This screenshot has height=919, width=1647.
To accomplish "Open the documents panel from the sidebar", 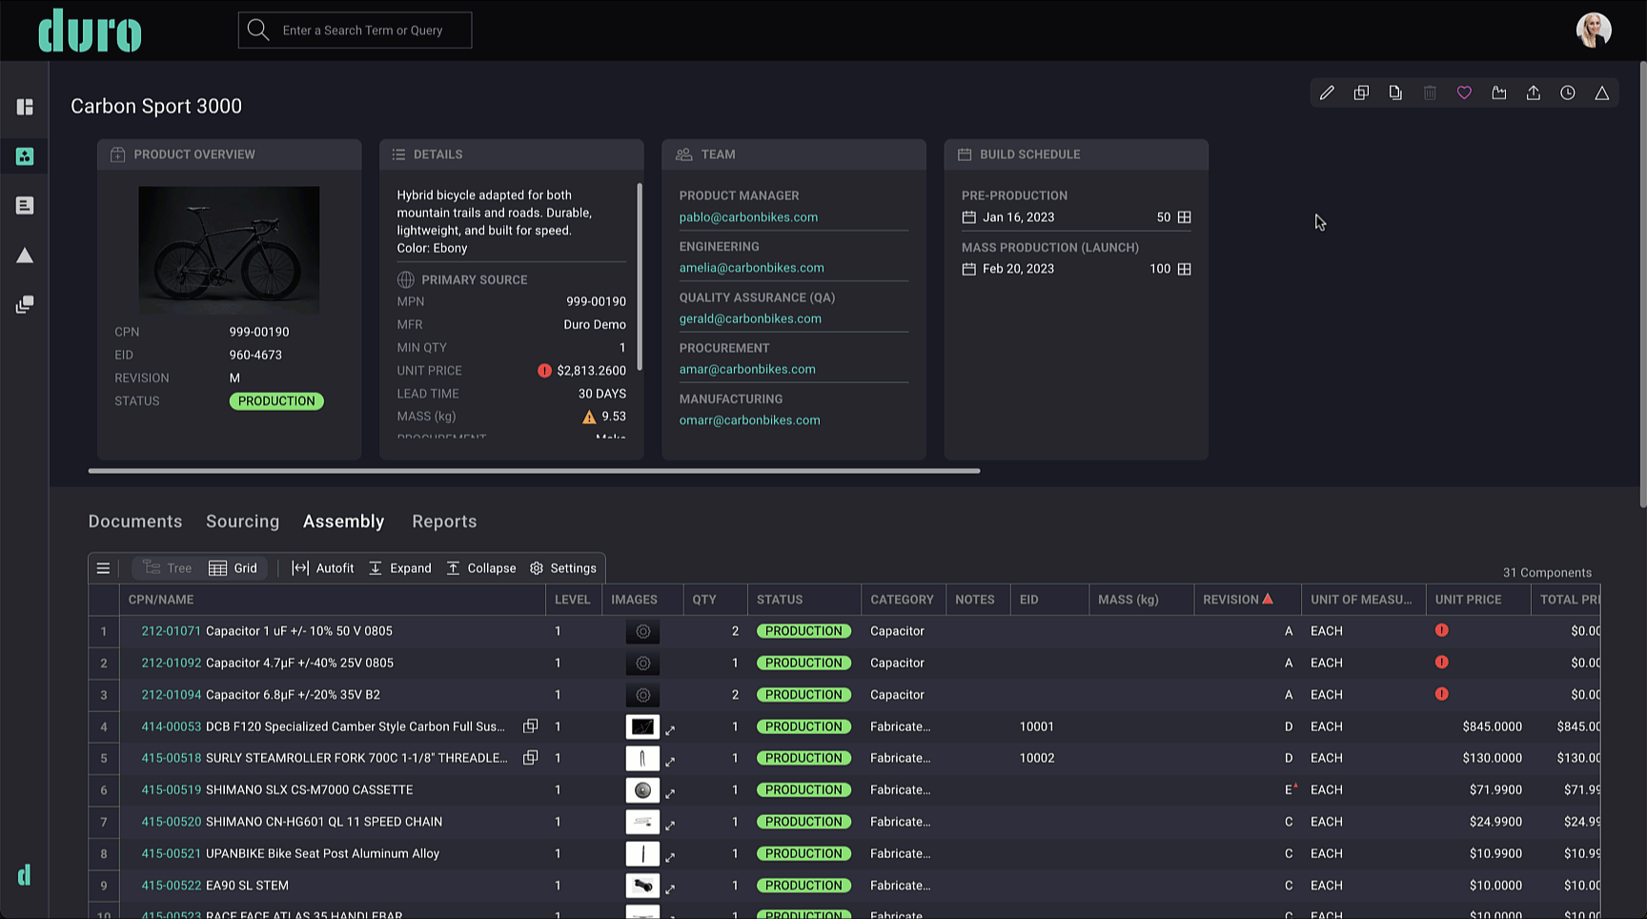I will (x=25, y=205).
